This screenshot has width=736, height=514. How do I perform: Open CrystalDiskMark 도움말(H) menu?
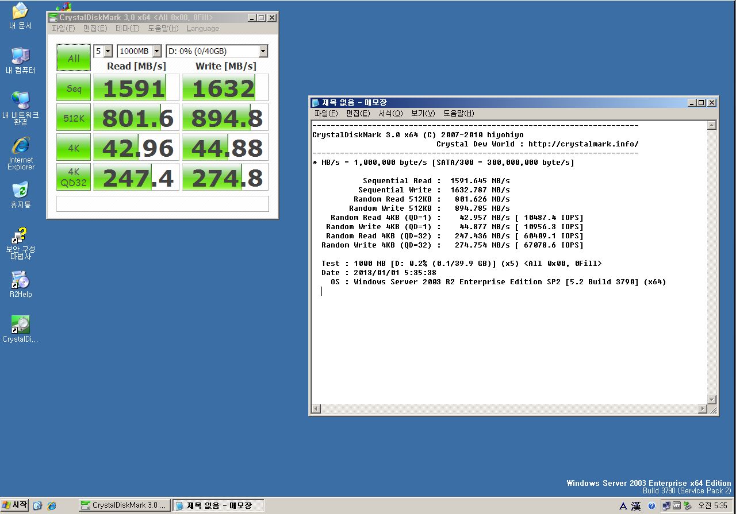pos(163,28)
